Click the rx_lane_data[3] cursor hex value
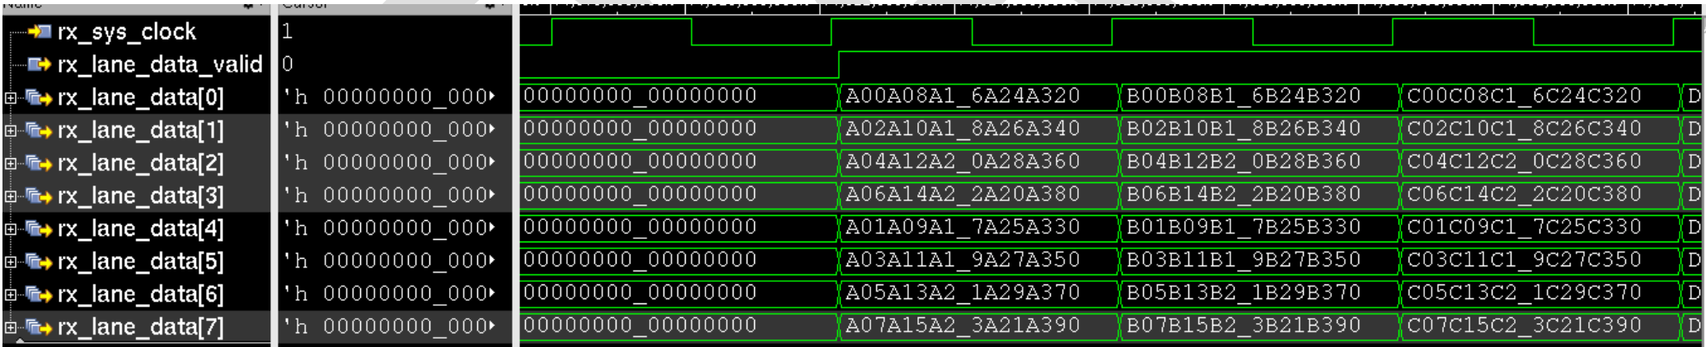Viewport: 1706px width, 347px height. point(389,195)
